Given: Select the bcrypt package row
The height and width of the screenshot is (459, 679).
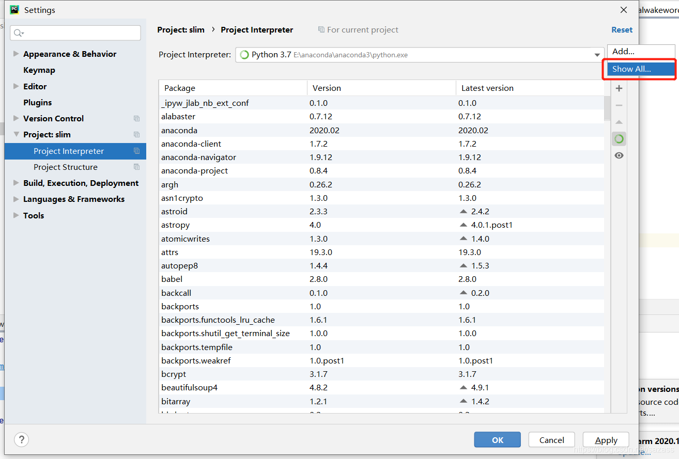Looking at the screenshot, I should pyautogui.click(x=381, y=374).
